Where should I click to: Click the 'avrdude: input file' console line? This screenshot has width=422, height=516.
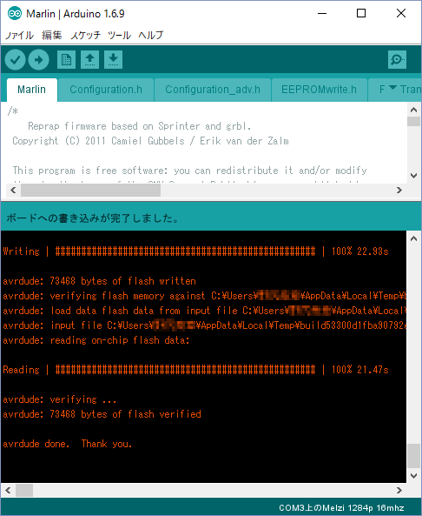tap(204, 325)
